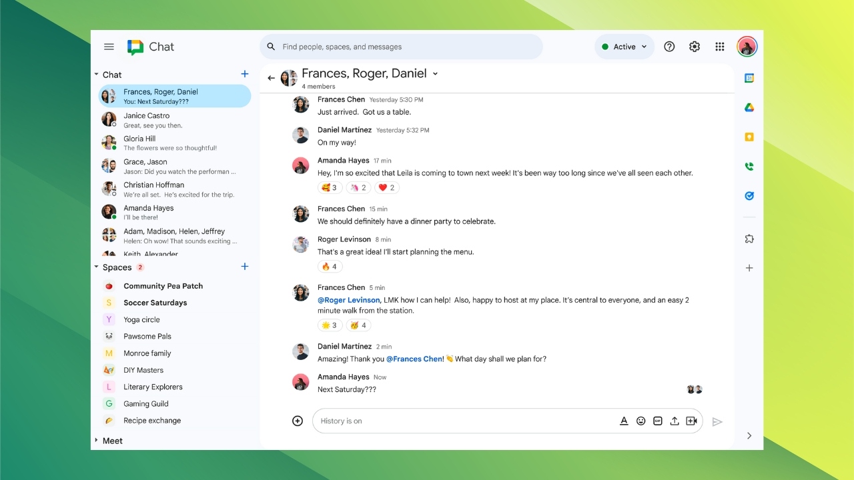Toggle the sun reaction with 3
The image size is (854, 480).
(330, 325)
